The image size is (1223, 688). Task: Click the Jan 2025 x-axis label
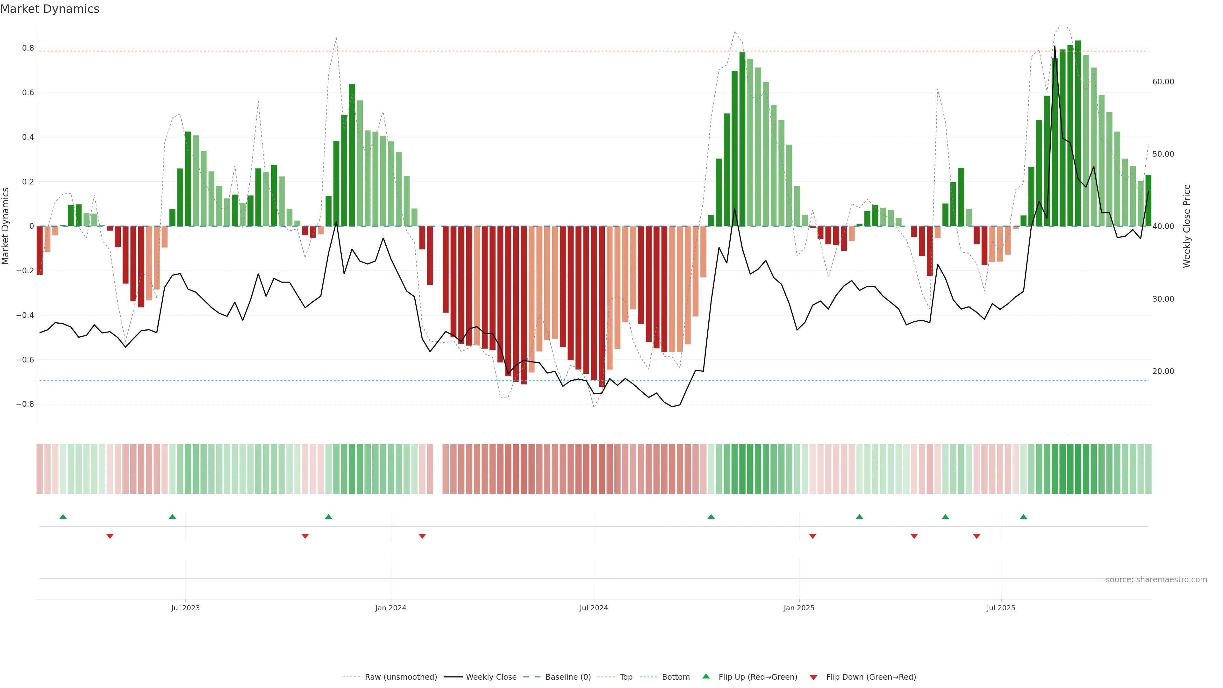coord(798,608)
